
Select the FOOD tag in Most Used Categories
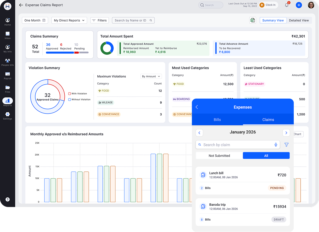click(x=178, y=84)
